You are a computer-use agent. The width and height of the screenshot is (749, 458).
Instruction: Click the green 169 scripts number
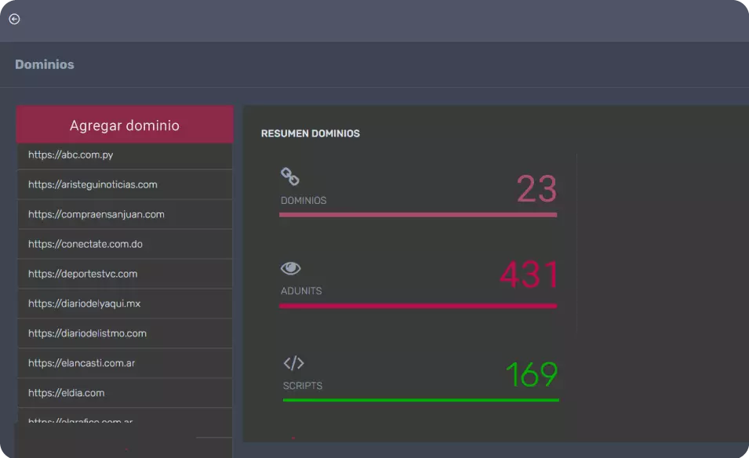click(x=531, y=375)
